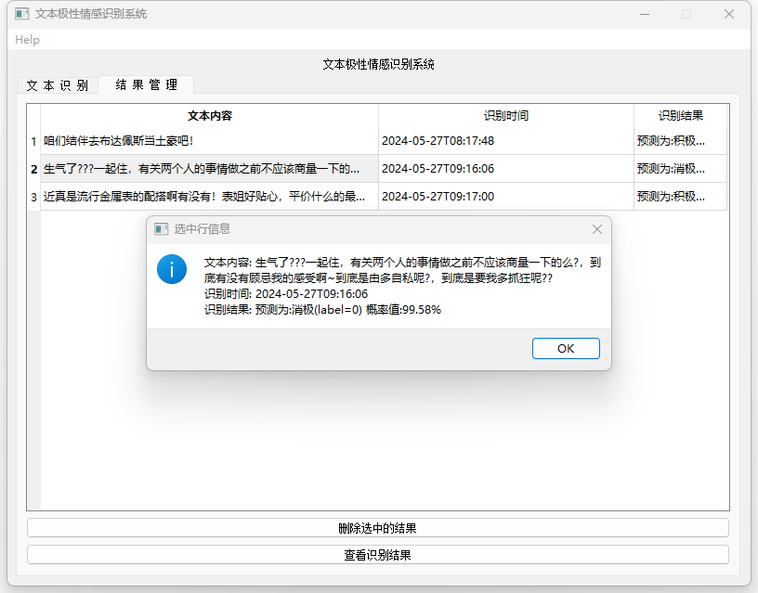Close the 选中行信息 dialog with X

click(x=597, y=229)
